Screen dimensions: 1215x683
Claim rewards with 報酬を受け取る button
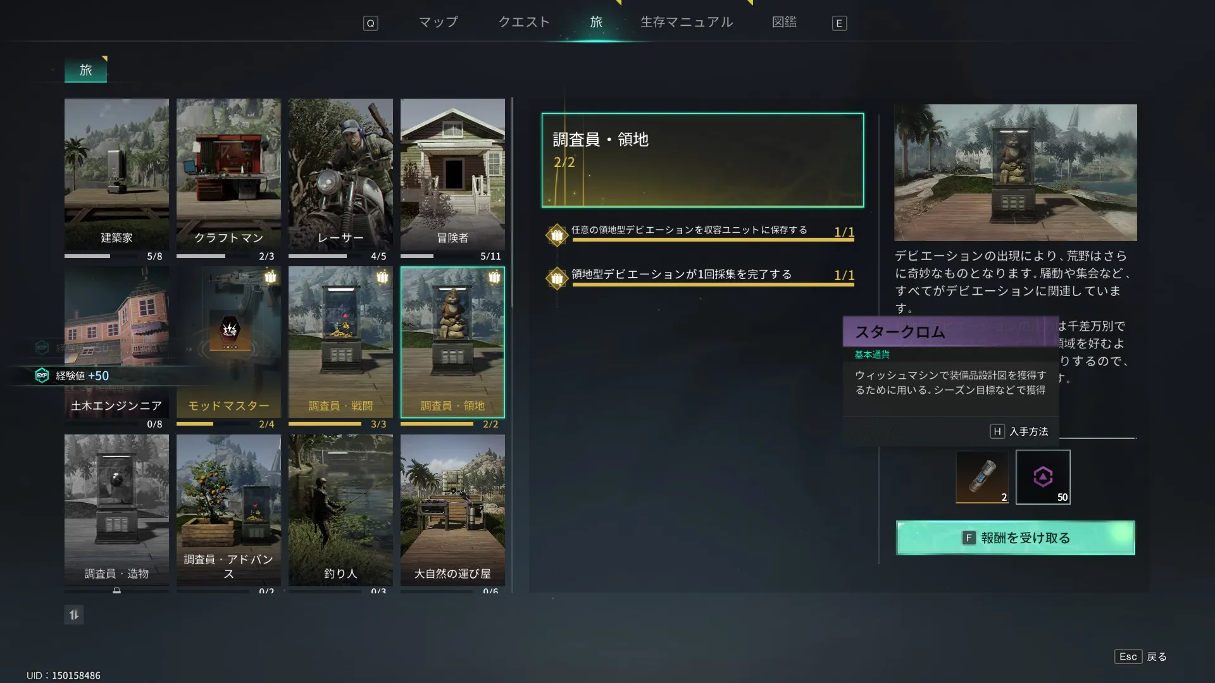[x=1015, y=538]
